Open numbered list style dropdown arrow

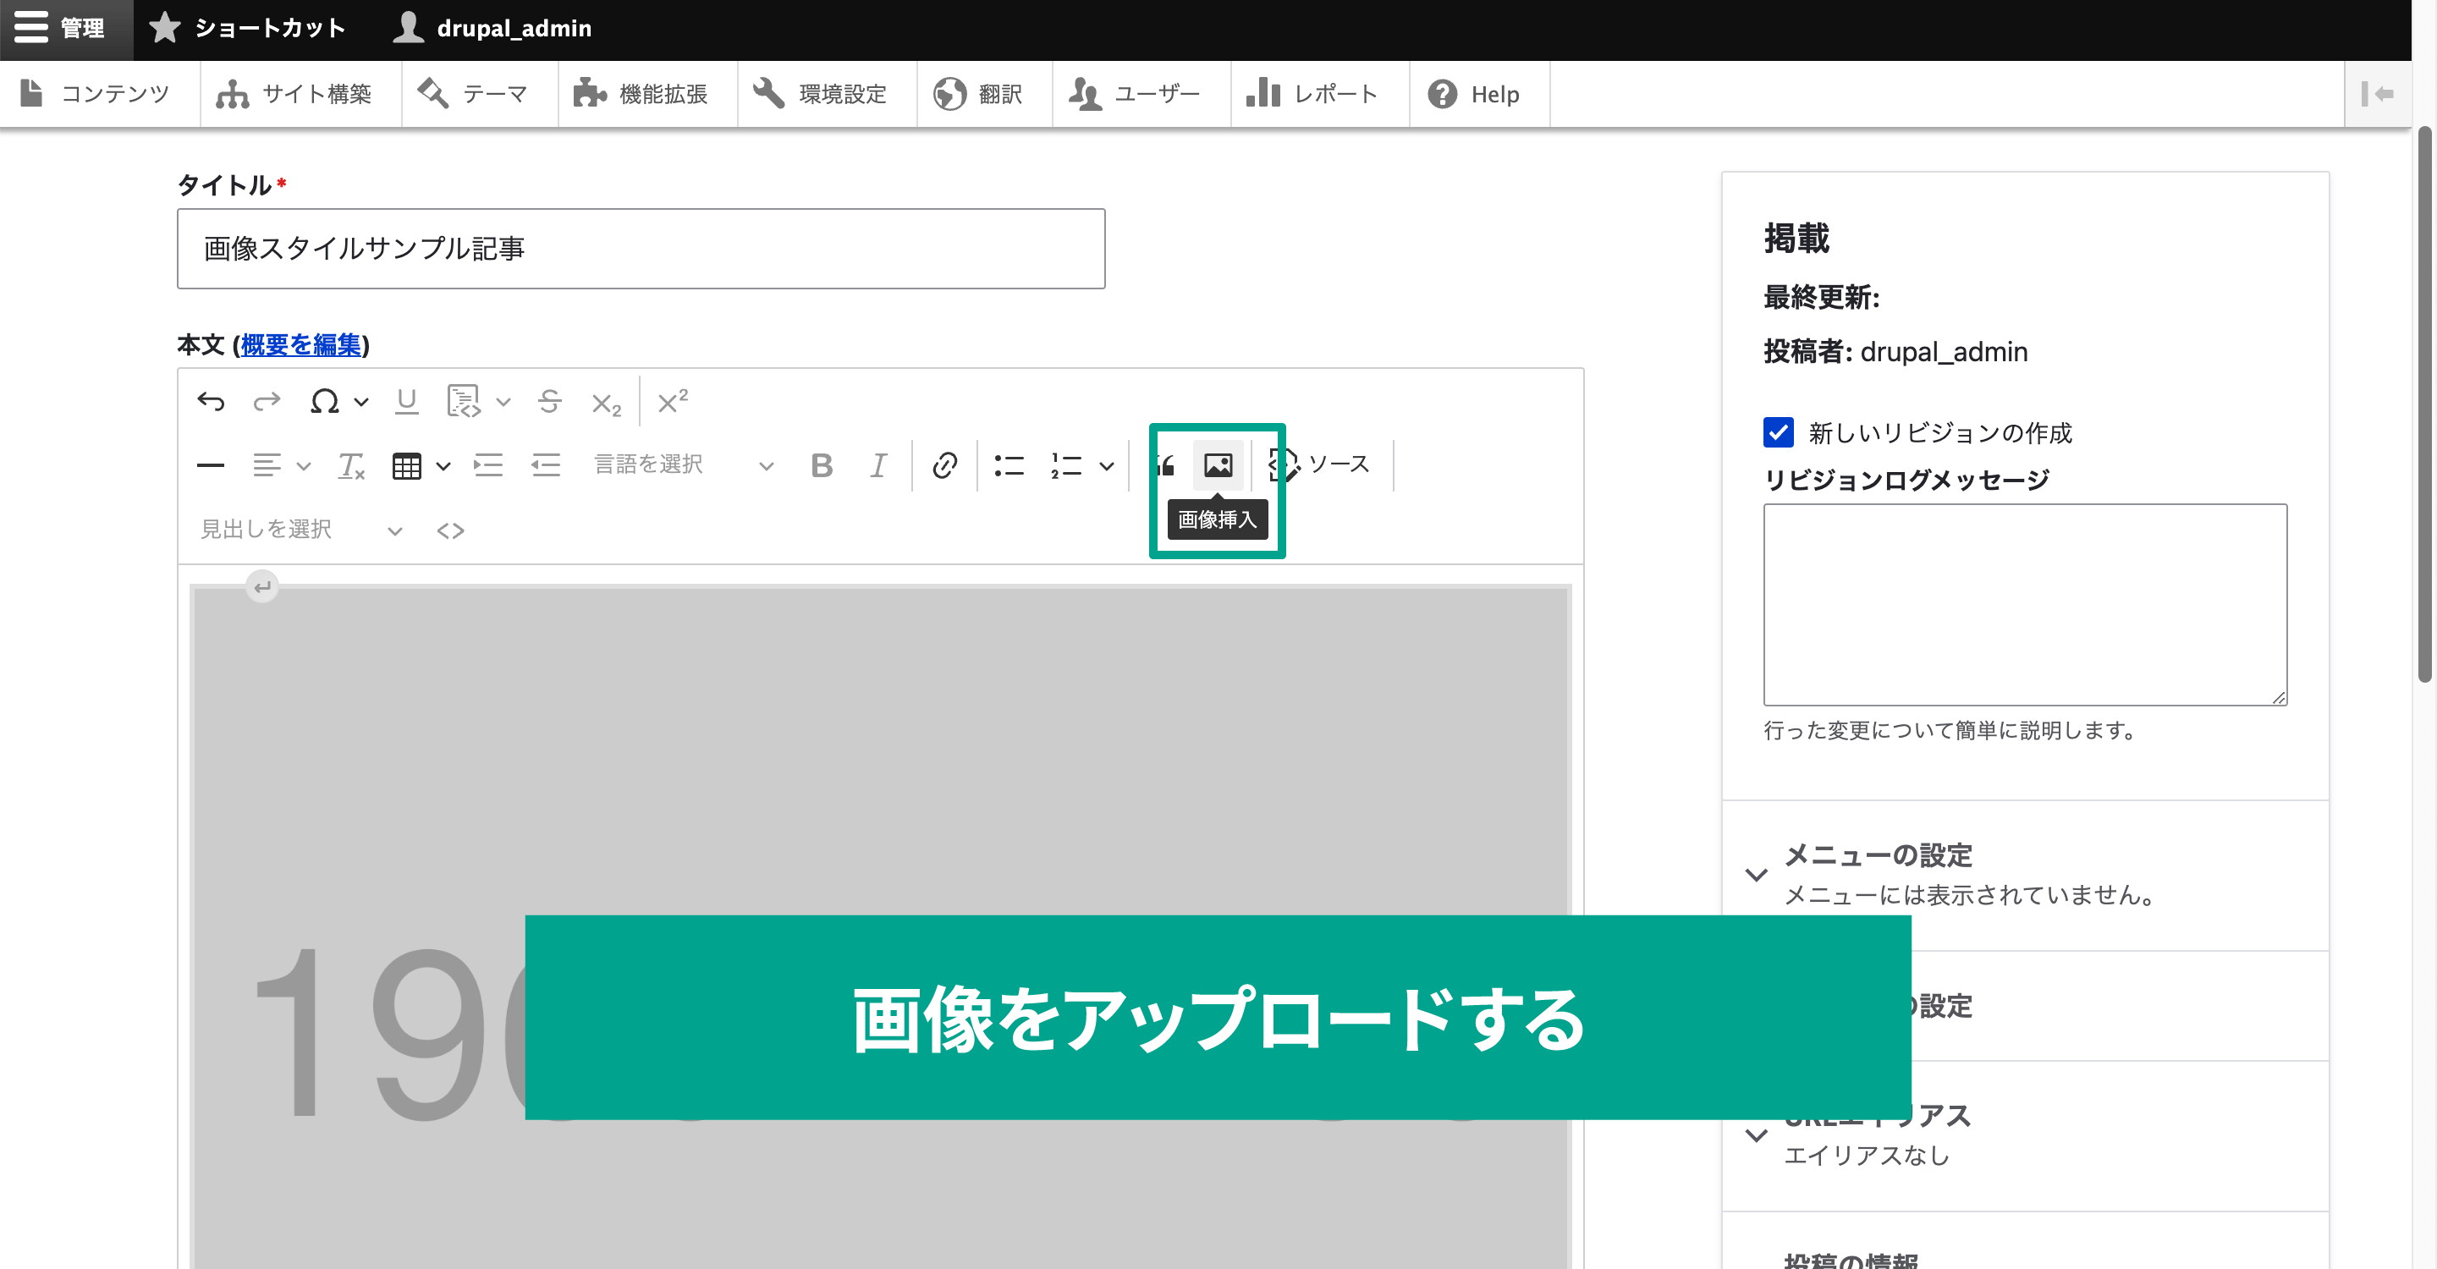click(x=1107, y=466)
